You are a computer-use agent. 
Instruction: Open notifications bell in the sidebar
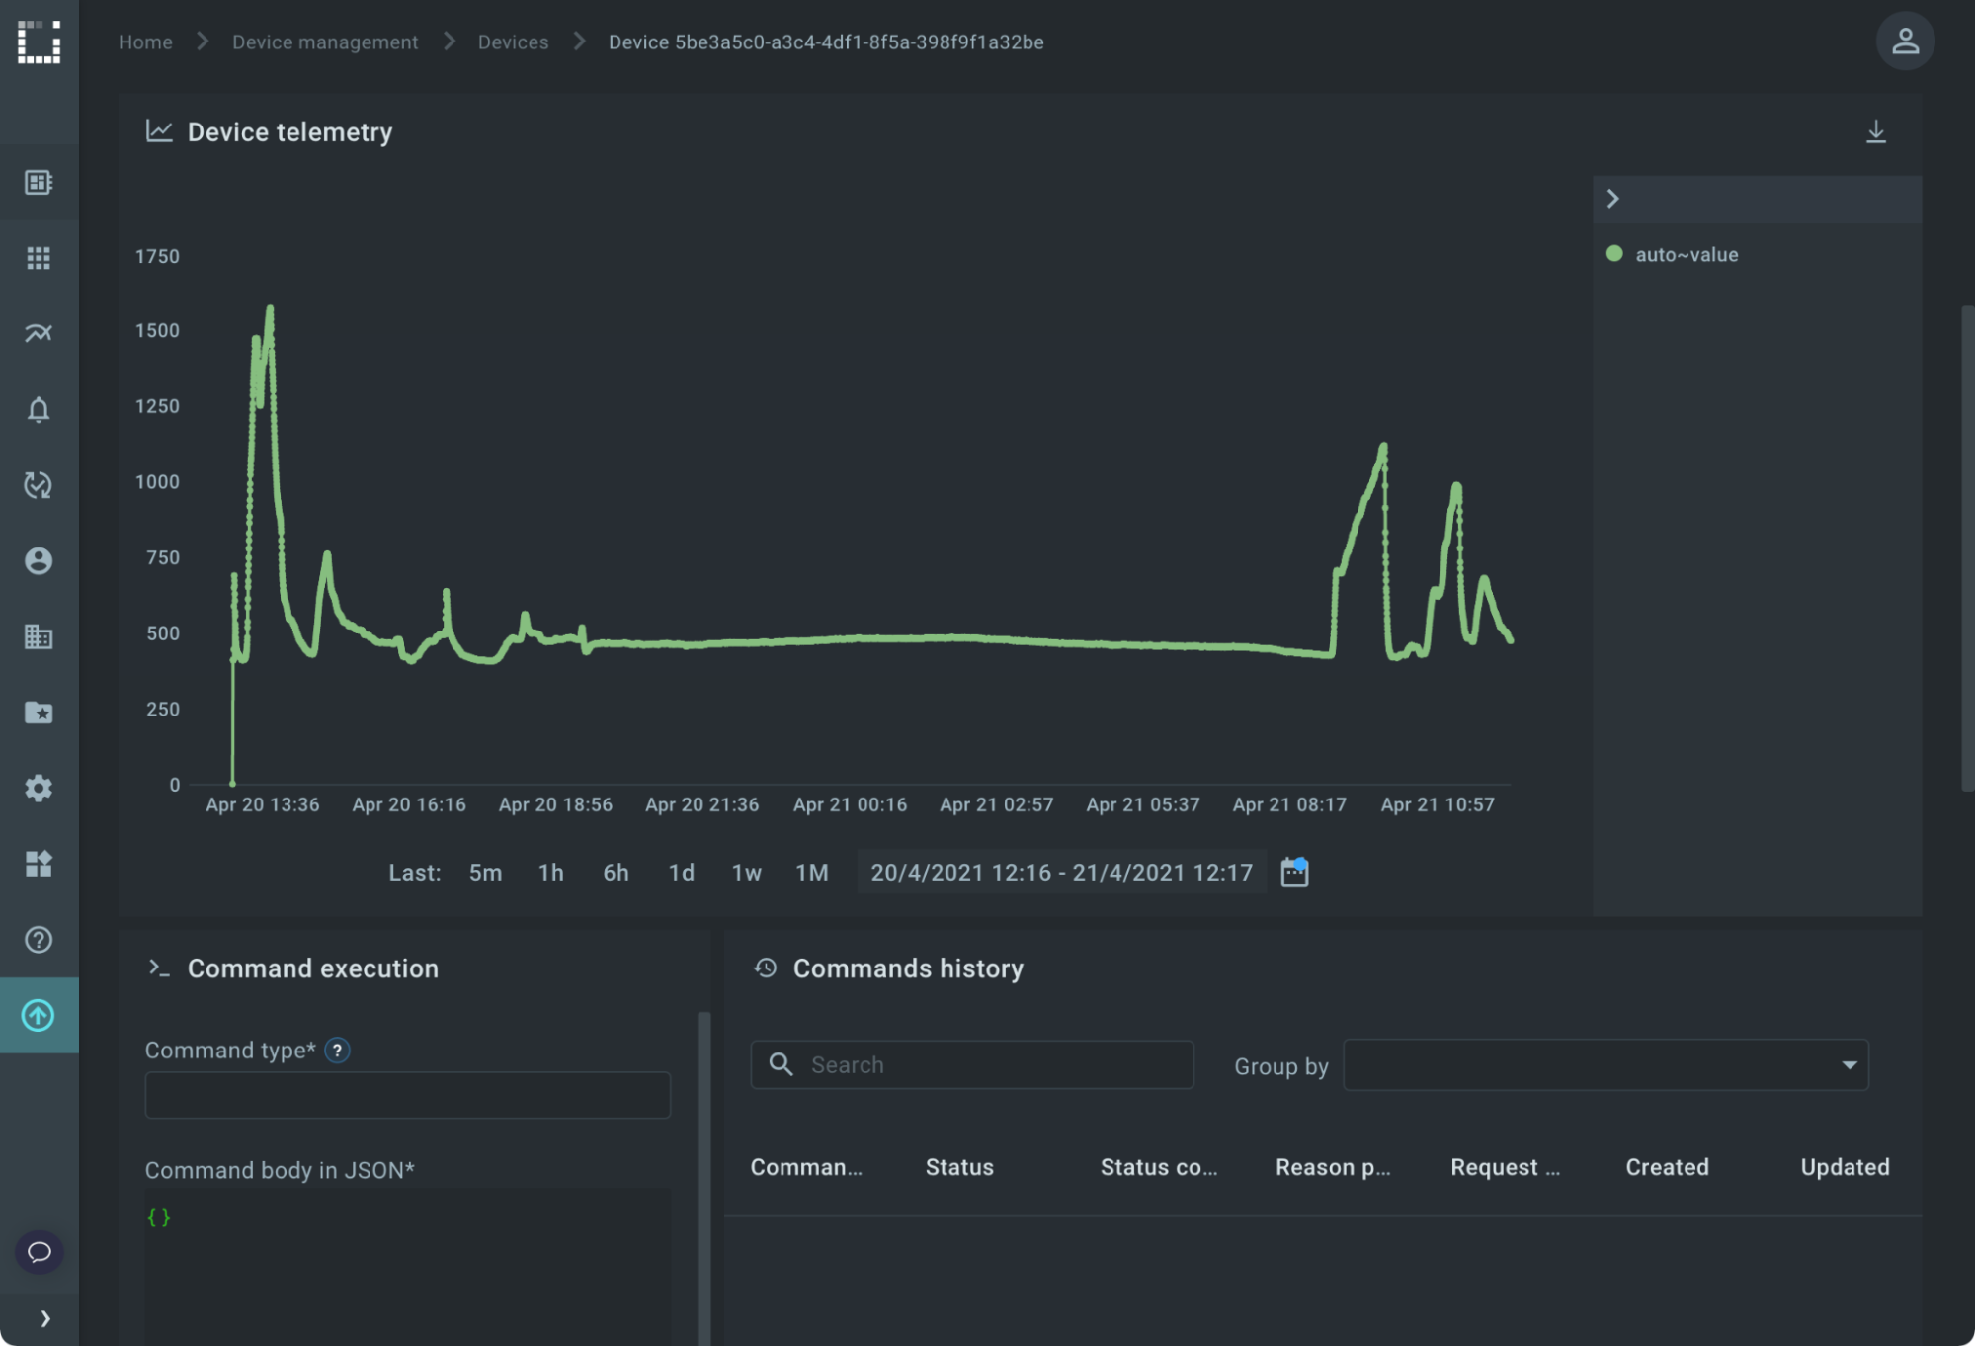pos(39,409)
